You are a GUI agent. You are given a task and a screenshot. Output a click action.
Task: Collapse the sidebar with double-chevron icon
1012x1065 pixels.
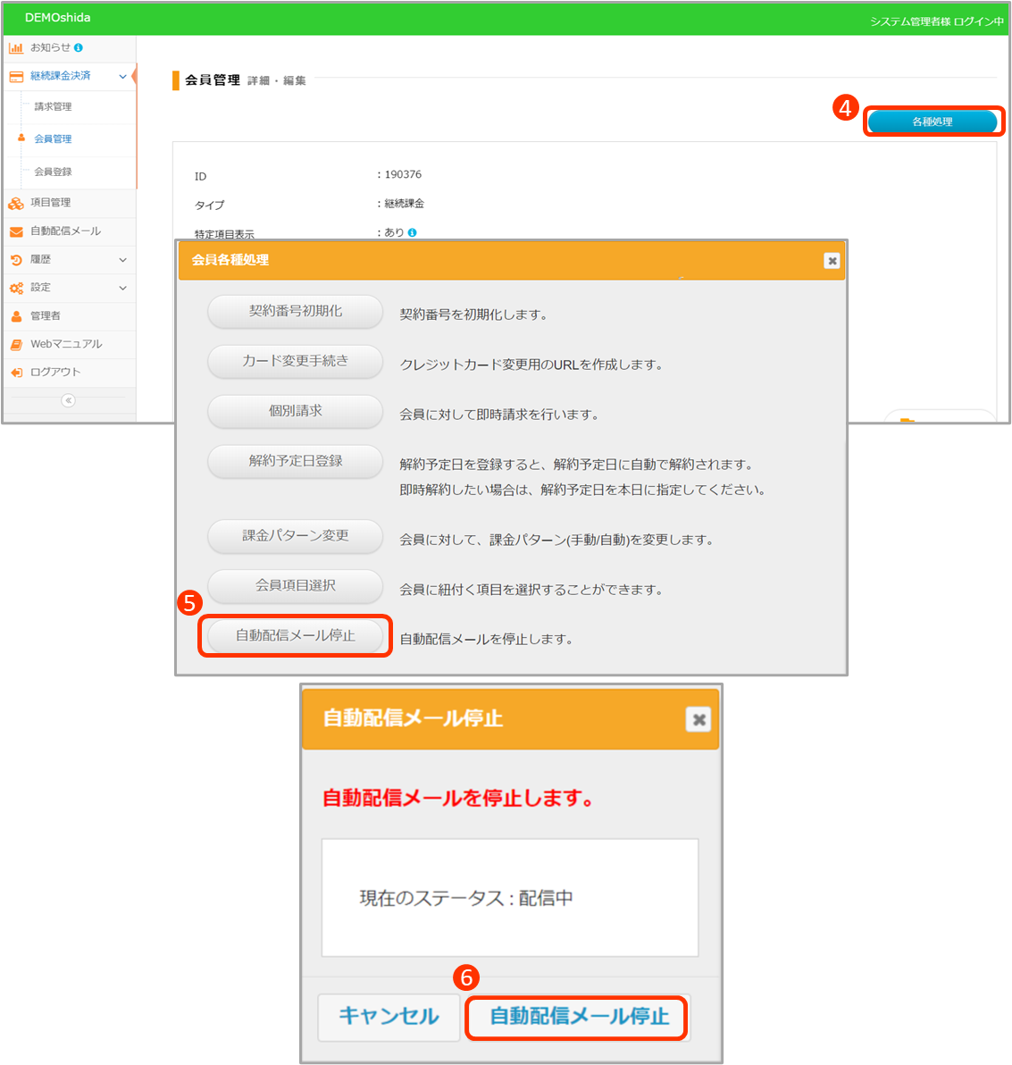(x=68, y=400)
